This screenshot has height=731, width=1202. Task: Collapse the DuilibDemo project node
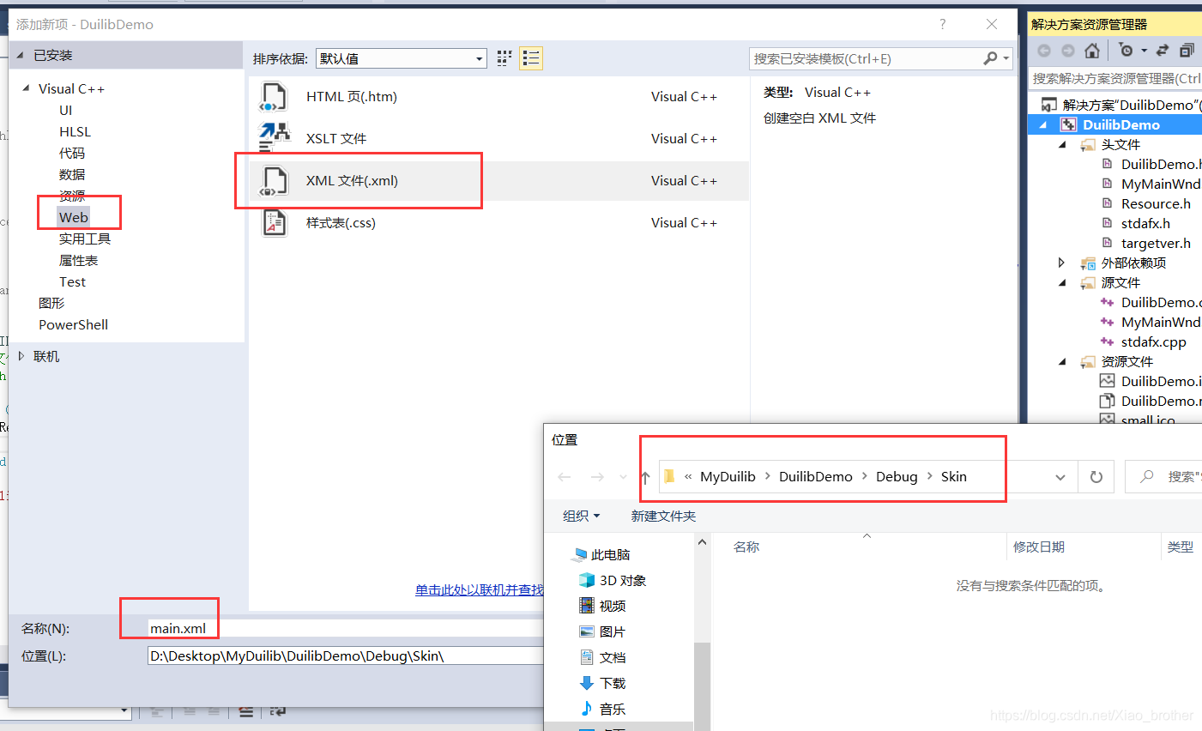(x=1043, y=125)
